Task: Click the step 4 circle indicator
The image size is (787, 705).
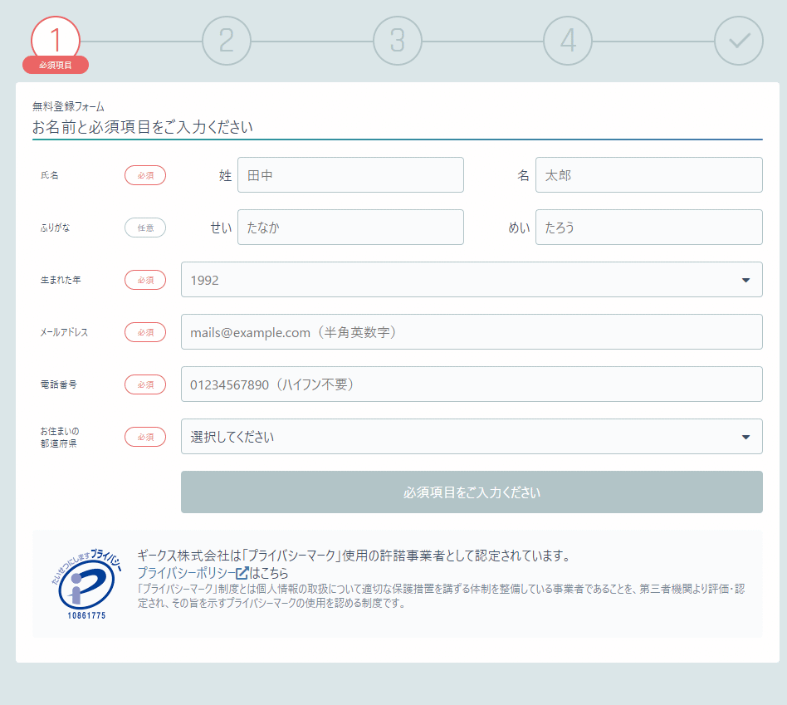Action: pos(568,40)
